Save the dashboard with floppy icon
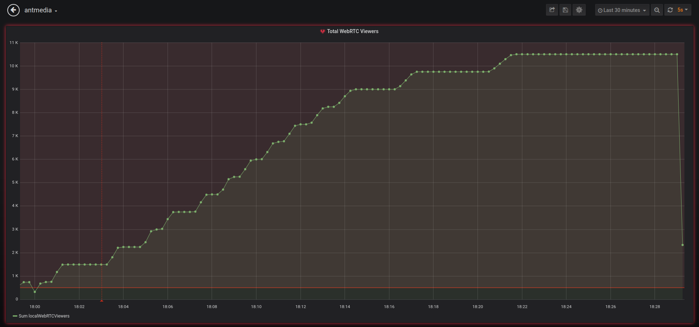 click(x=565, y=10)
